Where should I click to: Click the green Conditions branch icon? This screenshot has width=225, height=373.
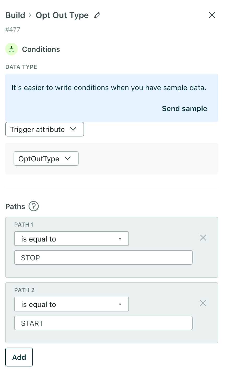[x=11, y=49]
